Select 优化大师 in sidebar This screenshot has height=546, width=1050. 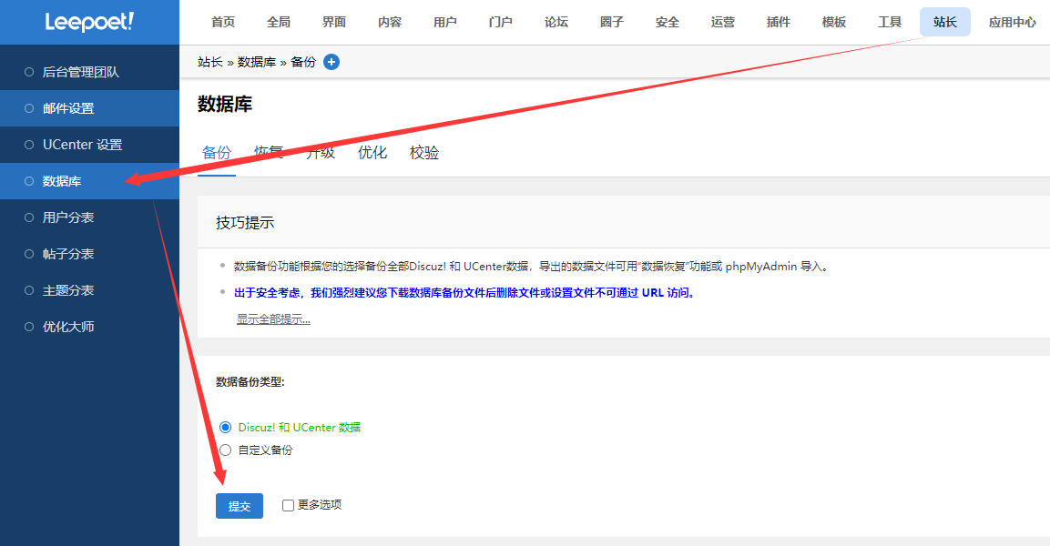(68, 327)
